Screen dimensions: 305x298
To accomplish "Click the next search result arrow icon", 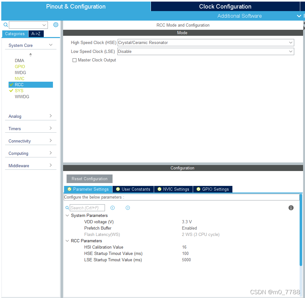I will [x=127, y=208].
